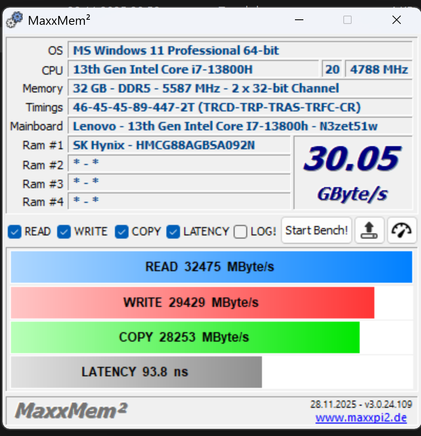The height and width of the screenshot is (436, 421).
Task: Click the empty Ram #2 field
Action: [x=179, y=164]
